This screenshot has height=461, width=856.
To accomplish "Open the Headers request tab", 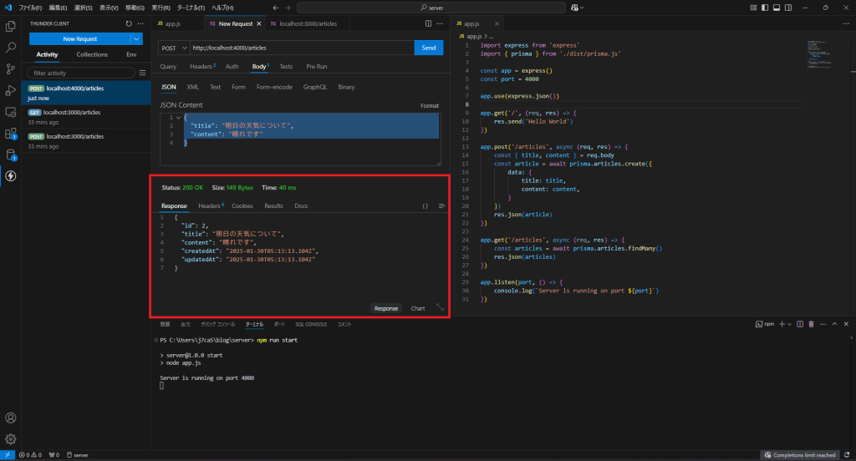I will [201, 66].
